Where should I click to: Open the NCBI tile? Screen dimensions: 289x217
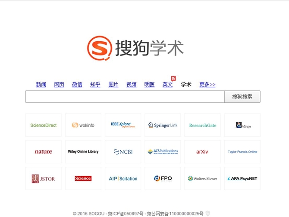click(x=123, y=152)
